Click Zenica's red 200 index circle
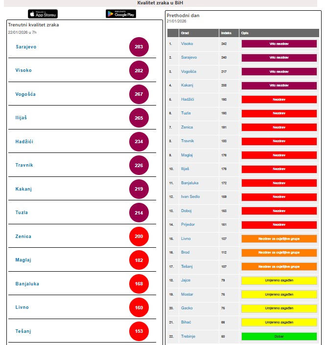This screenshot has height=345, width=326. coord(139,237)
